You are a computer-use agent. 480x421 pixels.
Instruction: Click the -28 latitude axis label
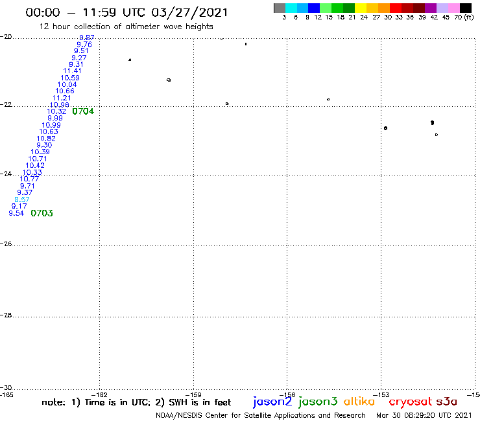click(x=6, y=315)
